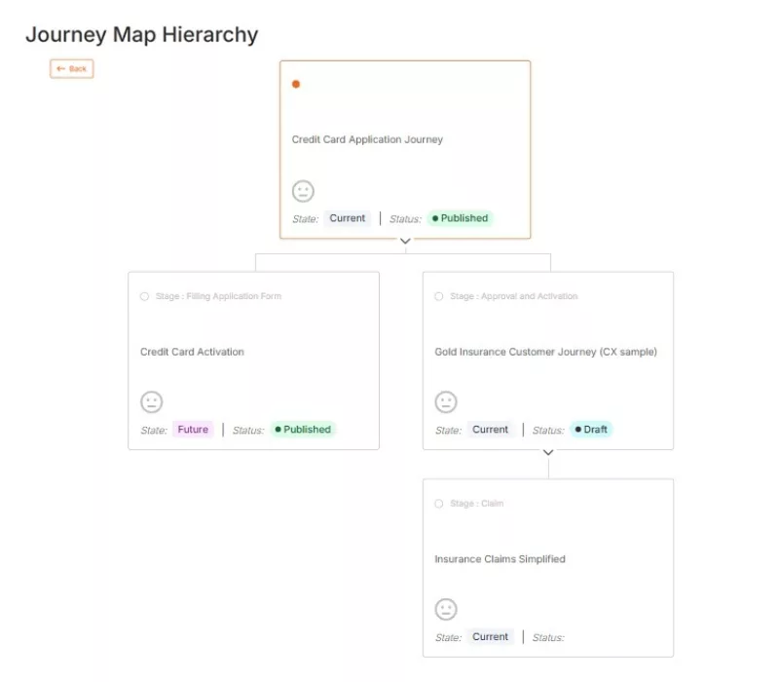
Task: Click the neutral face icon on Credit Card Activation card
Action: point(151,401)
